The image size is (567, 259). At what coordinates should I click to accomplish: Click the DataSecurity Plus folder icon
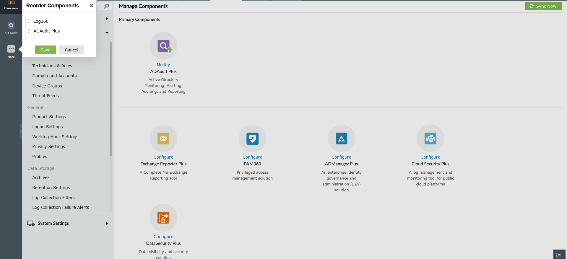[163, 218]
